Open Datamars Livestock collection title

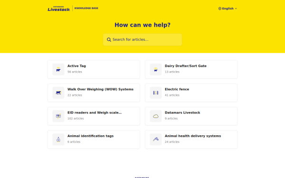point(182,112)
